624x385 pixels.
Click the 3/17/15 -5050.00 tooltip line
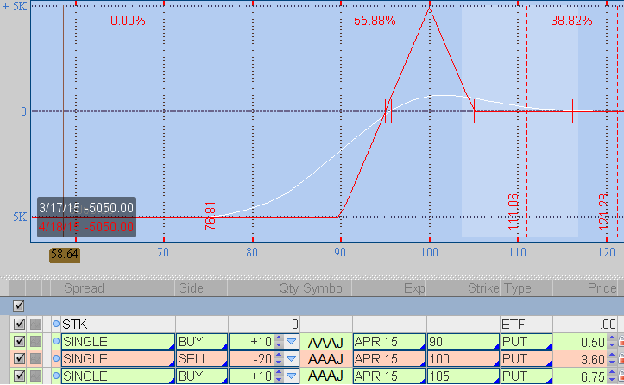click(86, 208)
